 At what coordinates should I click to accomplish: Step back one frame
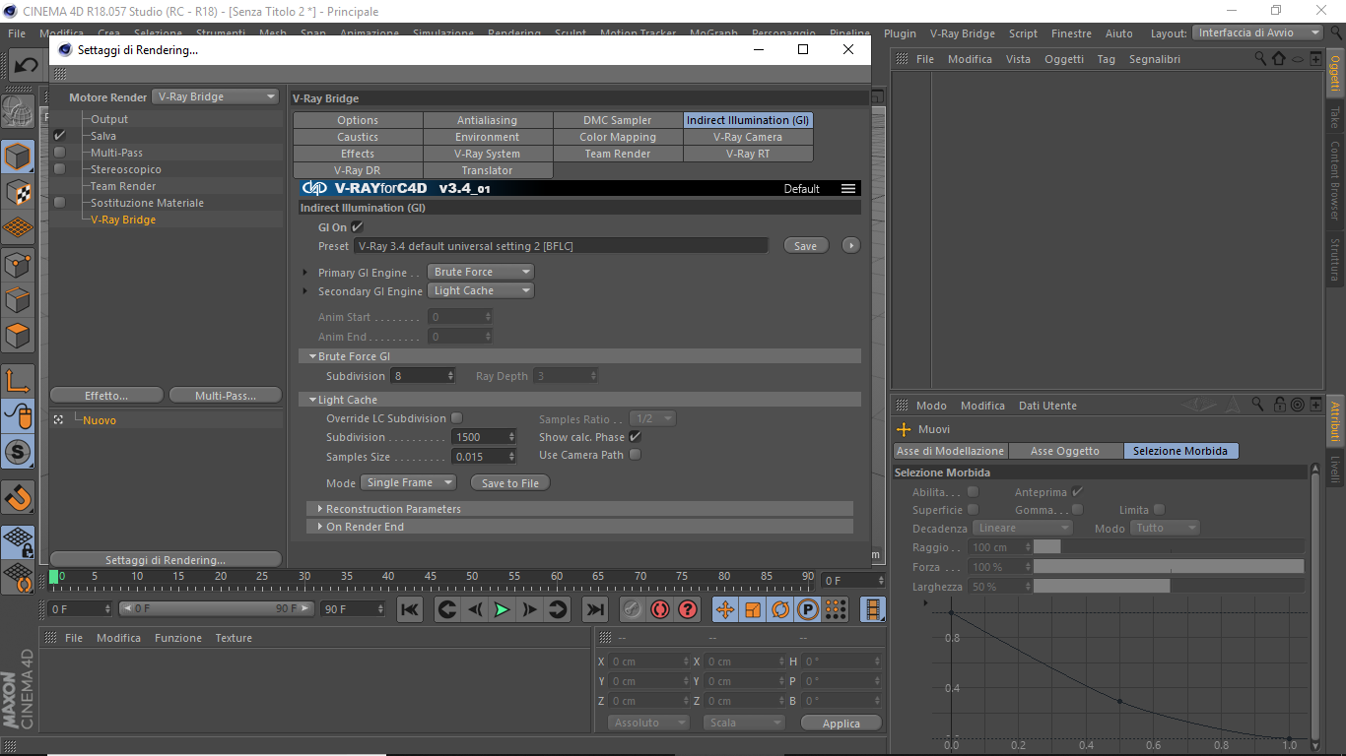(475, 609)
